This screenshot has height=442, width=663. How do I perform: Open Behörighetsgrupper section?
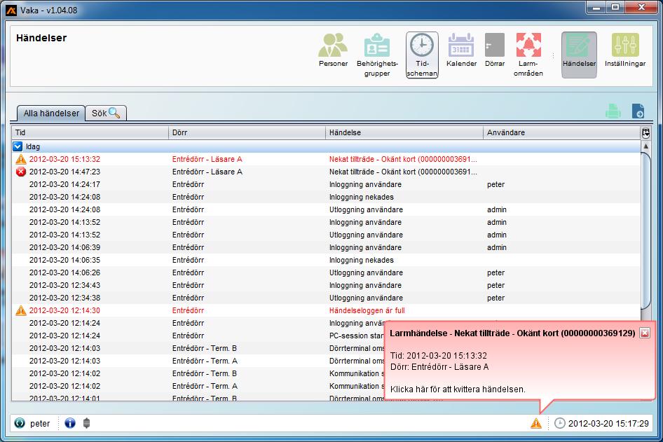coord(377,55)
